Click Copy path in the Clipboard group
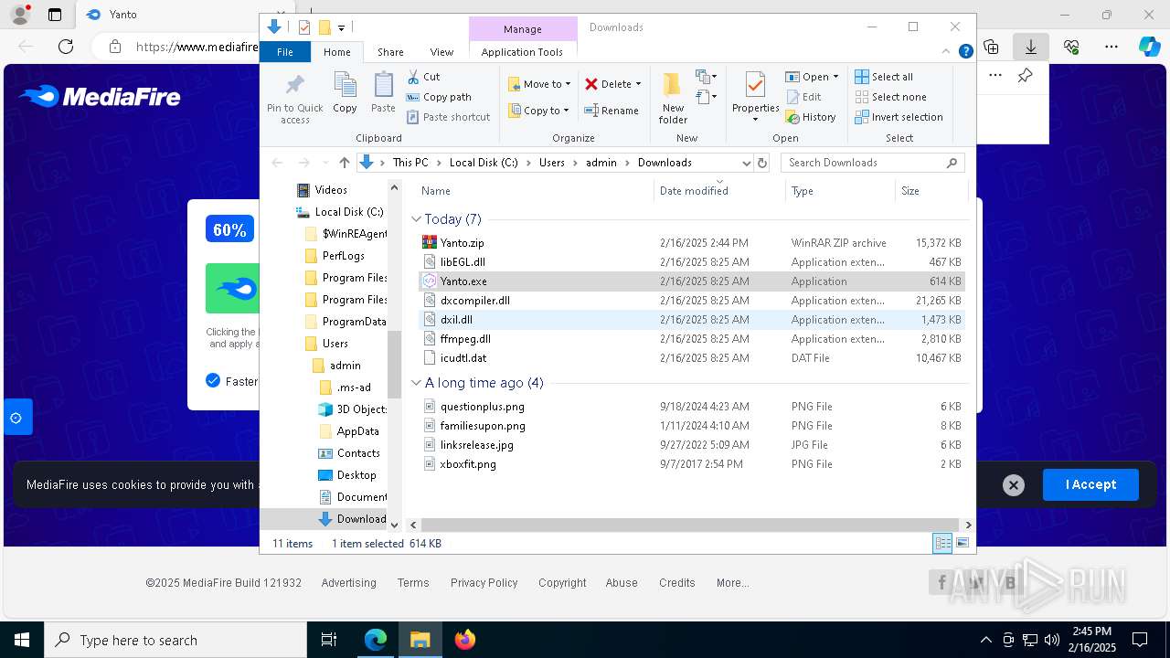 click(x=439, y=97)
